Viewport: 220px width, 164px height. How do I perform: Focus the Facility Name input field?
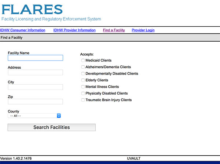(x=35, y=58)
